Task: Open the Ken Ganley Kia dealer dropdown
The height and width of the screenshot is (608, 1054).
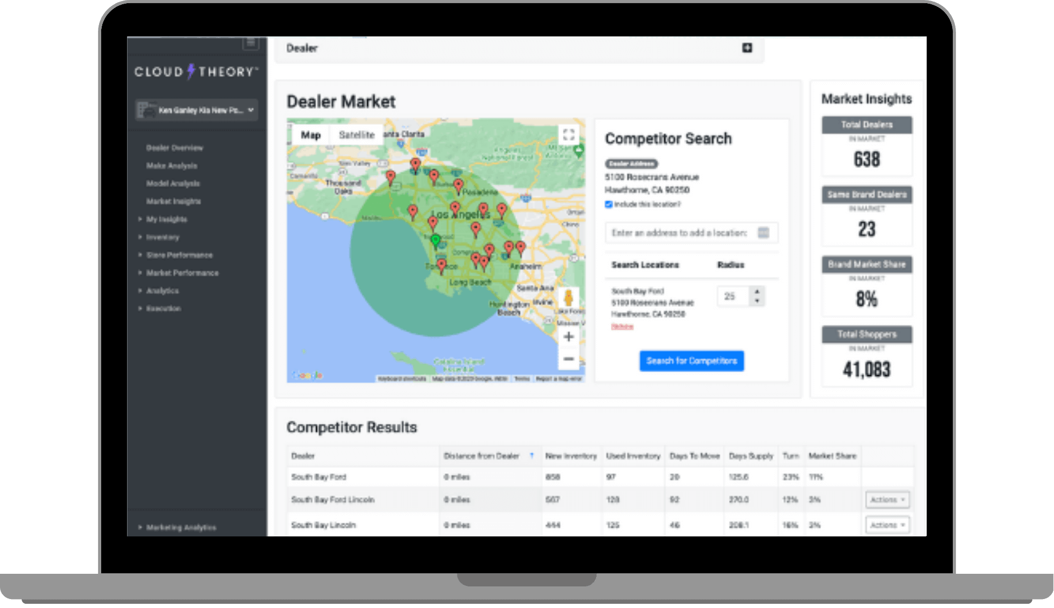Action: 196,110
